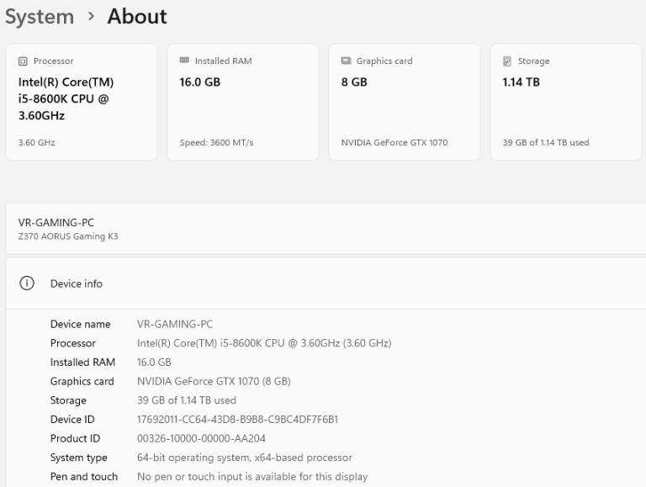Click the 64-bit operating system type value

coord(244,458)
